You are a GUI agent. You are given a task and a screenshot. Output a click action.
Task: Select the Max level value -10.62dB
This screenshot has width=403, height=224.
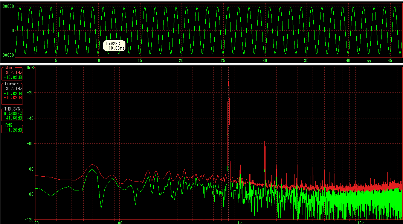point(13,77)
